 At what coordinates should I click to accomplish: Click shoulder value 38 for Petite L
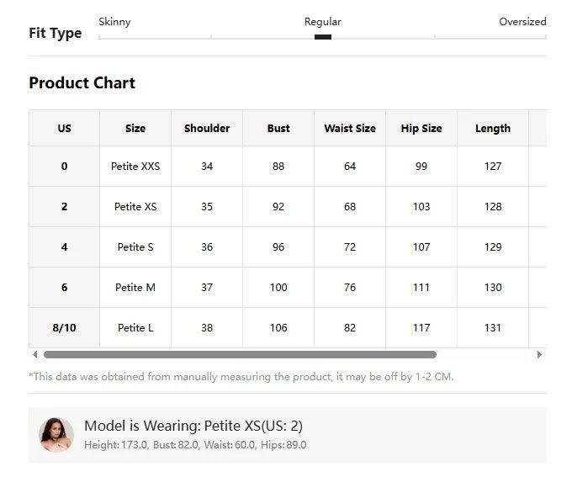tap(207, 328)
